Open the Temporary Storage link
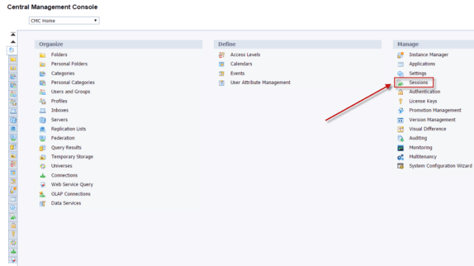 tap(72, 156)
